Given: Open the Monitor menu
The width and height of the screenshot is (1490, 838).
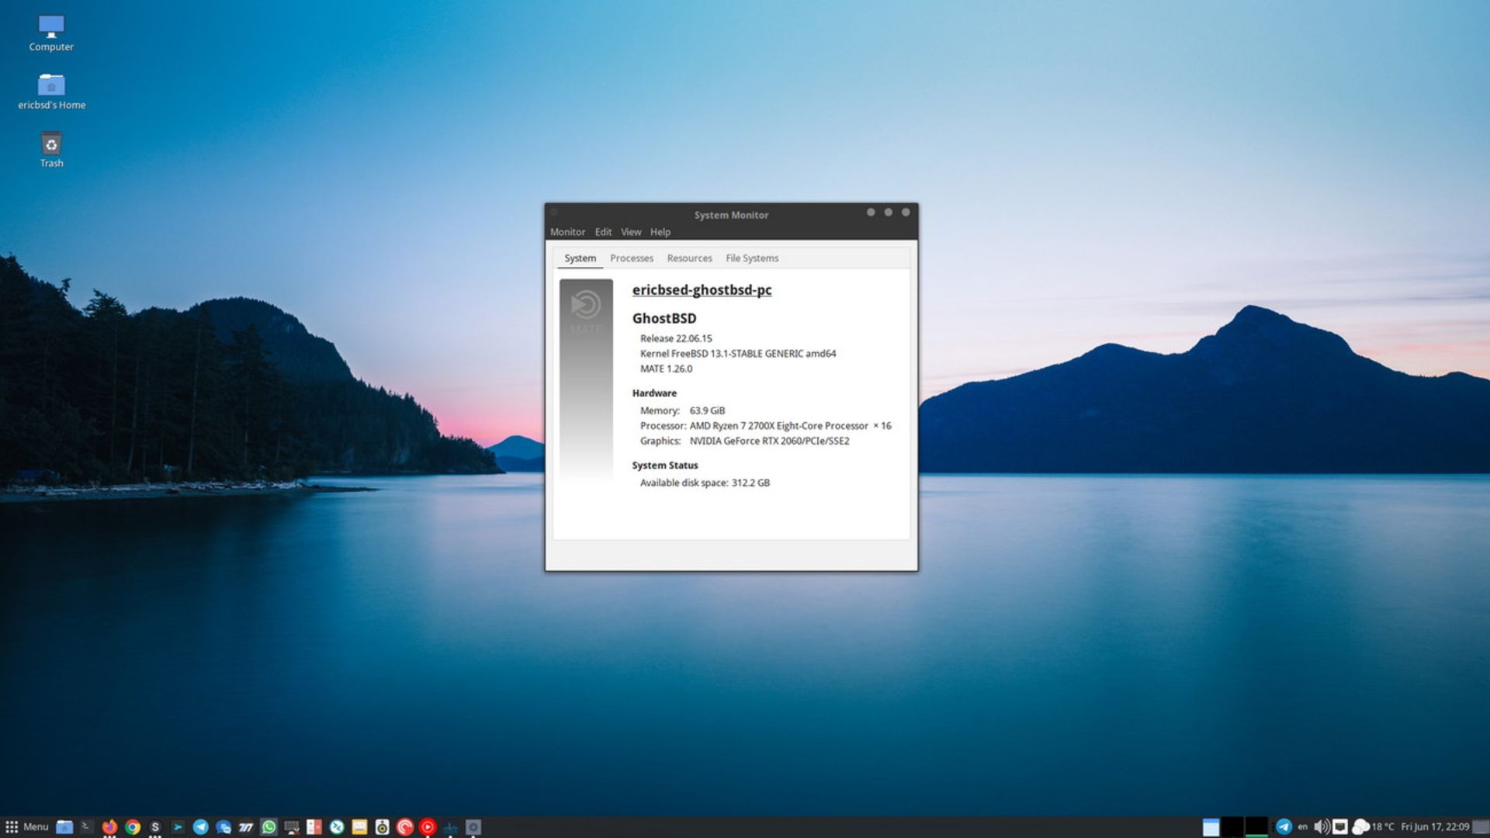Looking at the screenshot, I should [567, 232].
